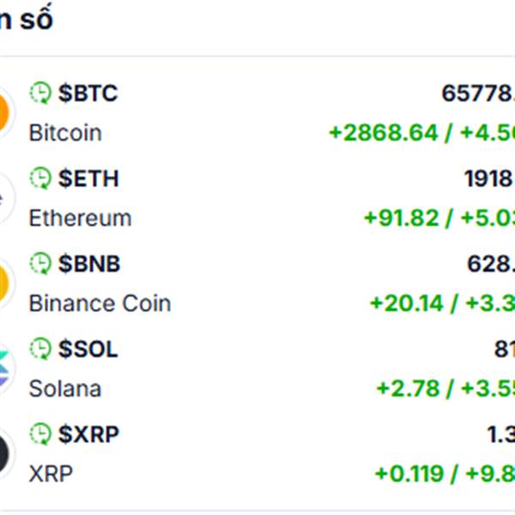The width and height of the screenshot is (515, 515).
Task: Click the clock icon beside $BTC
Action: pyautogui.click(x=40, y=93)
